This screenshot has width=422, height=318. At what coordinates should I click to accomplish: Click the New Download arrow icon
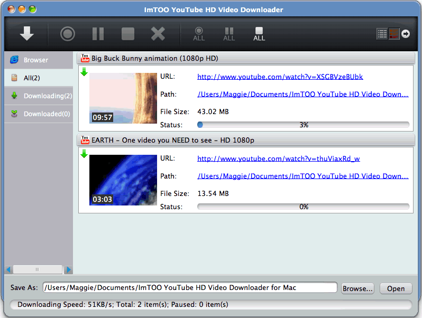[x=26, y=34]
